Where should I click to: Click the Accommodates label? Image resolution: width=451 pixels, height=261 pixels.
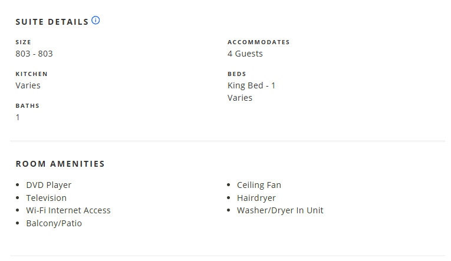tap(259, 42)
